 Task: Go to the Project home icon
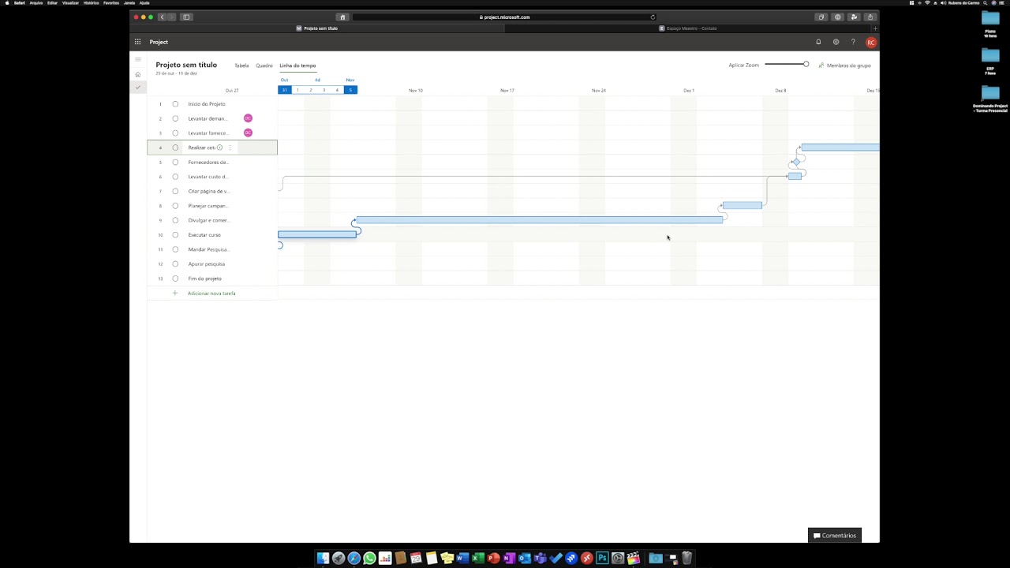tap(137, 74)
